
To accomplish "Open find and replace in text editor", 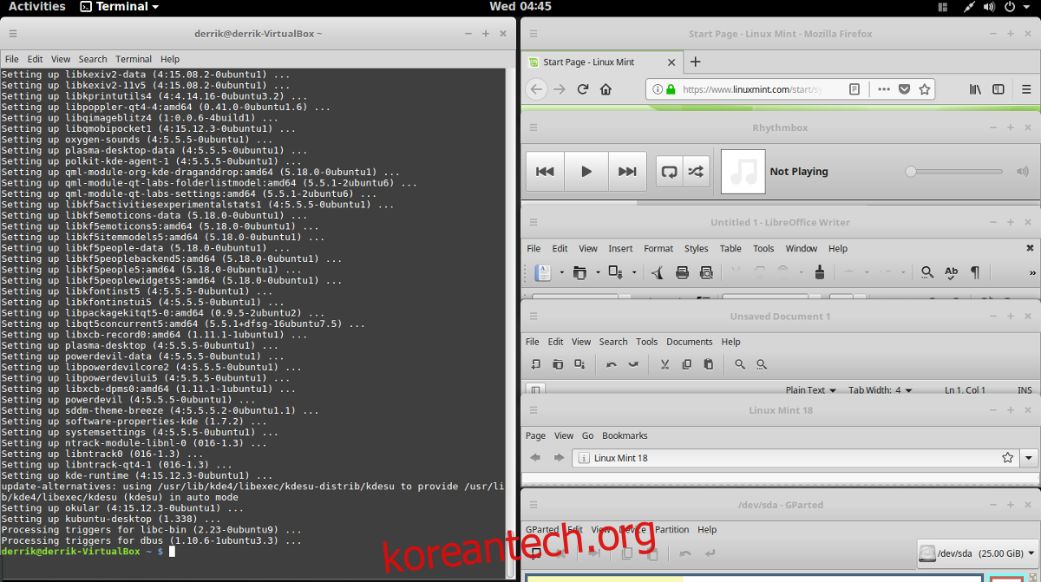I will click(x=762, y=364).
